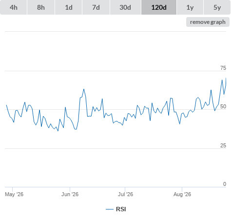Click the Jul '26 axis label
The height and width of the screenshot is (222, 231).
pos(125,194)
